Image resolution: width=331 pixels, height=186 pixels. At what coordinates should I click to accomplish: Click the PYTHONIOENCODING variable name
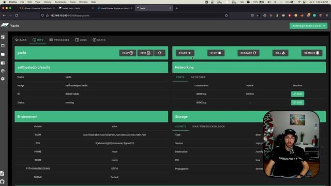tap(38, 169)
